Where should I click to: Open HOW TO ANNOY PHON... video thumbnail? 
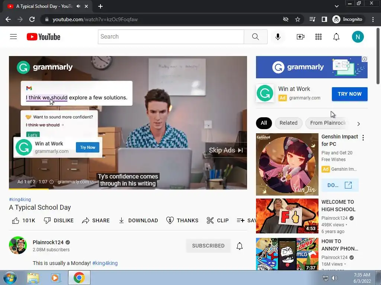287,254
